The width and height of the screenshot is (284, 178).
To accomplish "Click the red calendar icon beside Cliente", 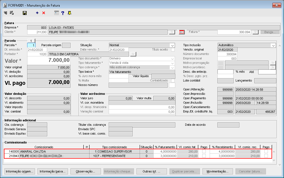I will (x=182, y=32).
